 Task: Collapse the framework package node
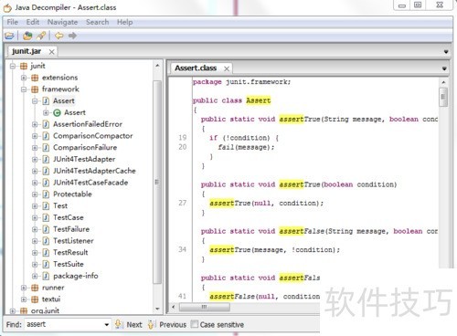(24, 89)
